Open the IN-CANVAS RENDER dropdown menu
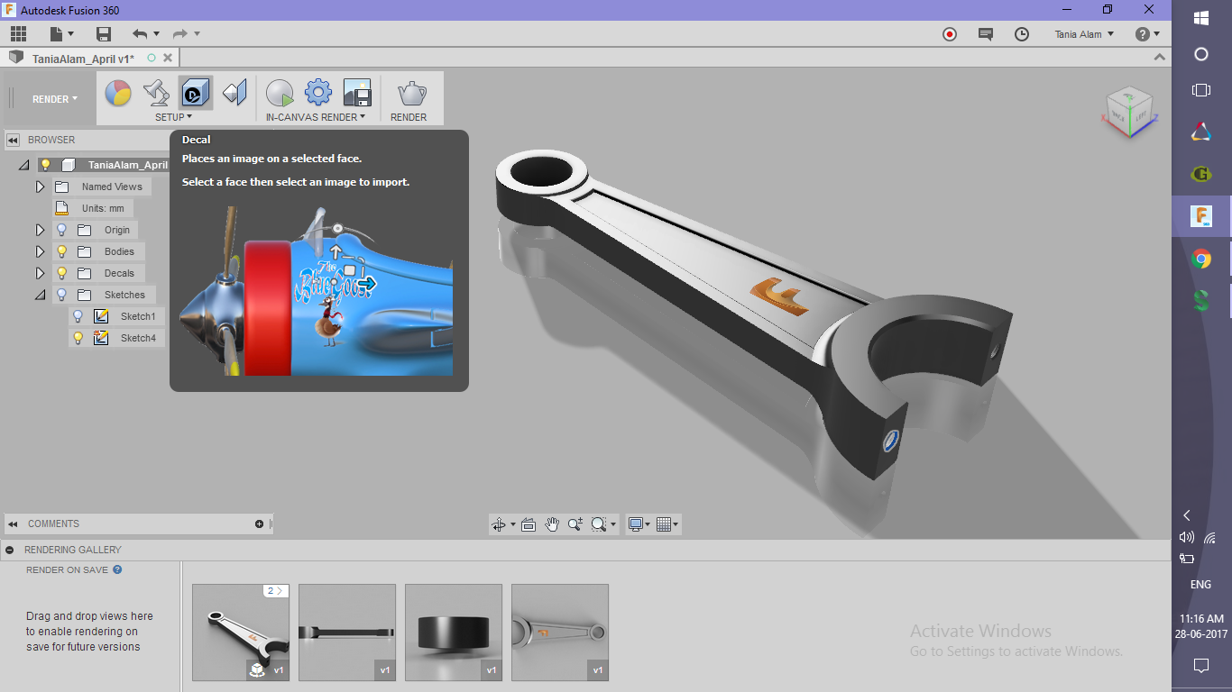 tap(316, 117)
